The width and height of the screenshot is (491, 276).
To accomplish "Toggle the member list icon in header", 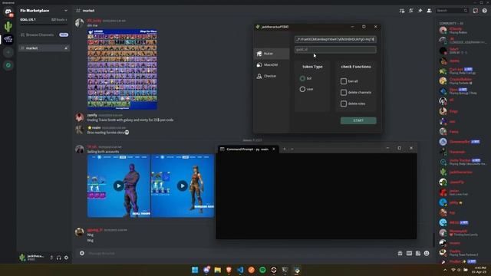I will point(430,11).
